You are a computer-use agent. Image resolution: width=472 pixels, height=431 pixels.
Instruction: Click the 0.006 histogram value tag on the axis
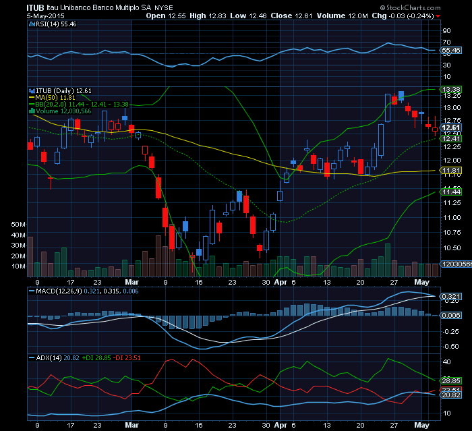[451, 316]
